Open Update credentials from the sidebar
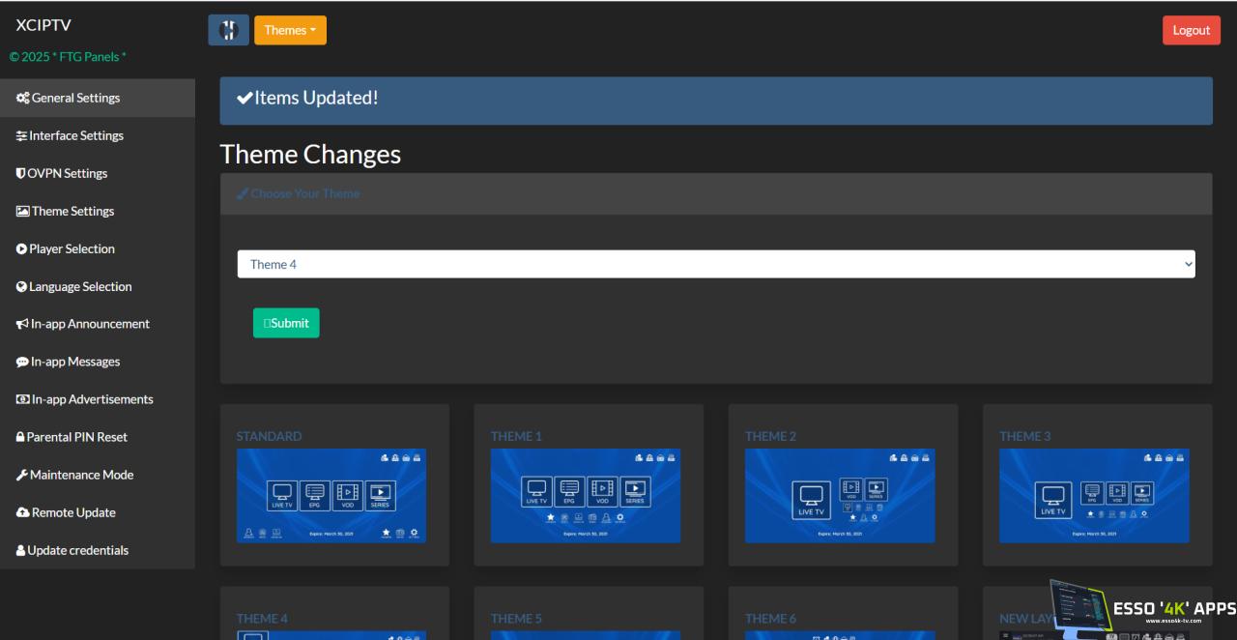 click(x=77, y=550)
